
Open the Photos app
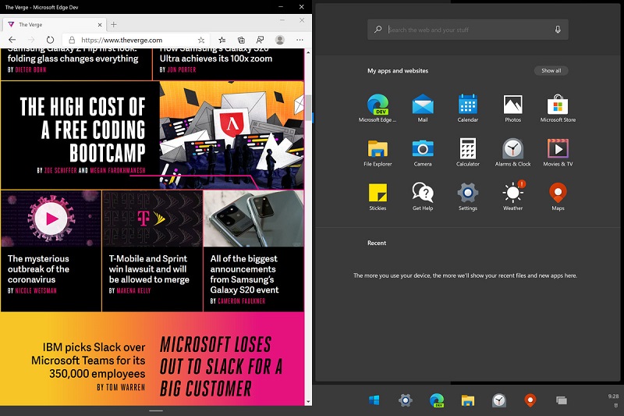tap(512, 108)
